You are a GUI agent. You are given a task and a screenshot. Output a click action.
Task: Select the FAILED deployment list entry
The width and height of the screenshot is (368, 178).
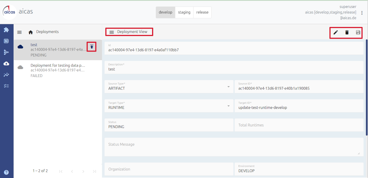click(58, 70)
